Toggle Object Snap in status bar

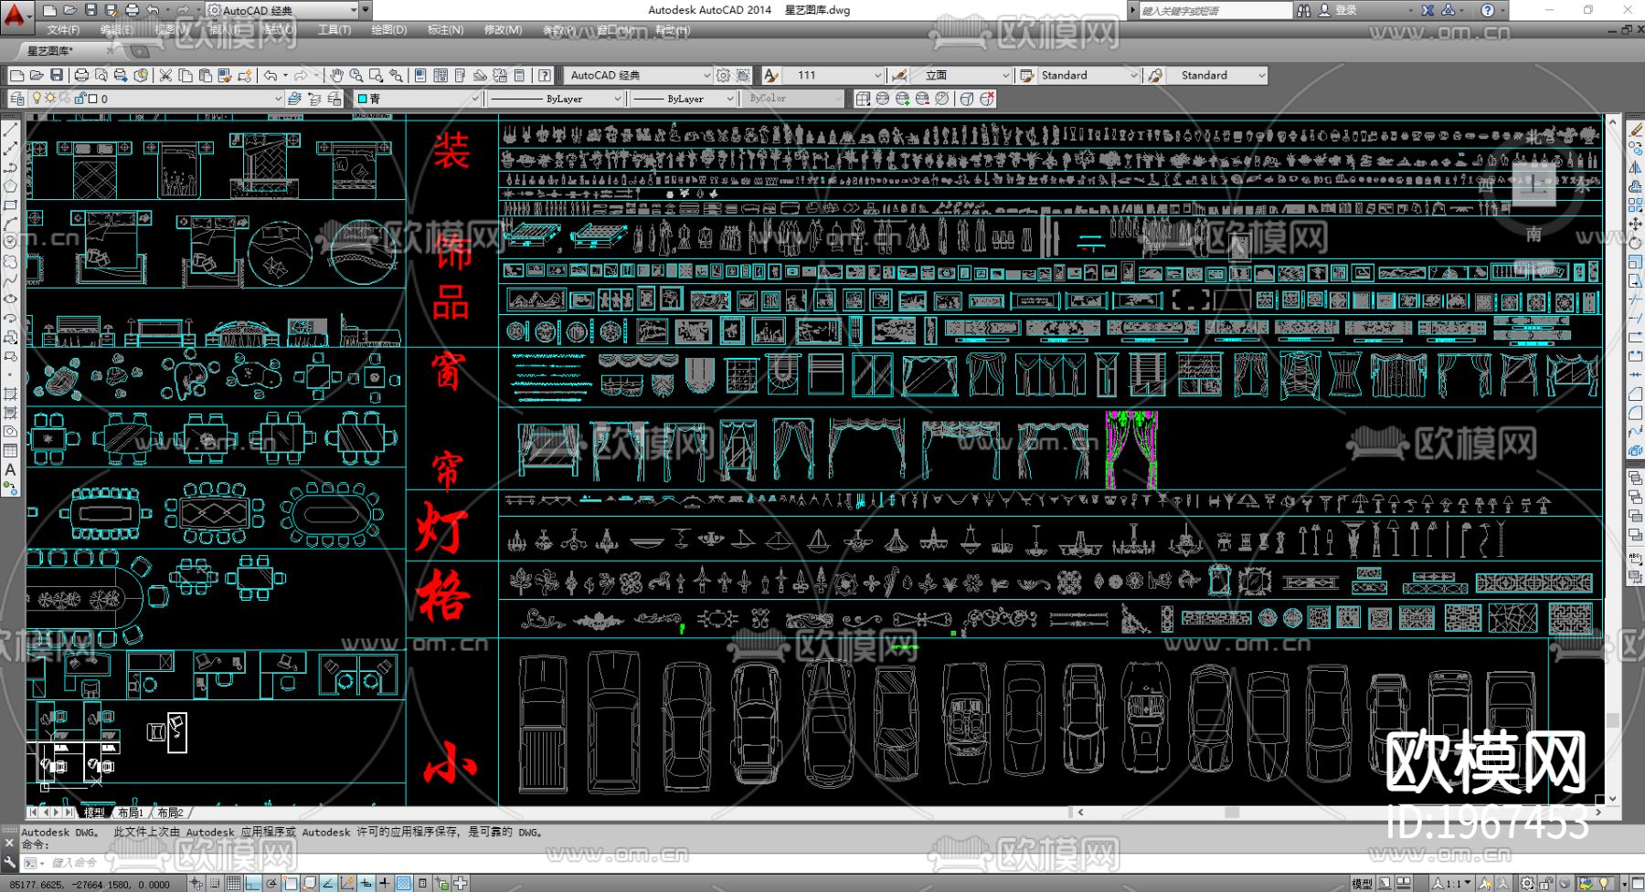[291, 883]
